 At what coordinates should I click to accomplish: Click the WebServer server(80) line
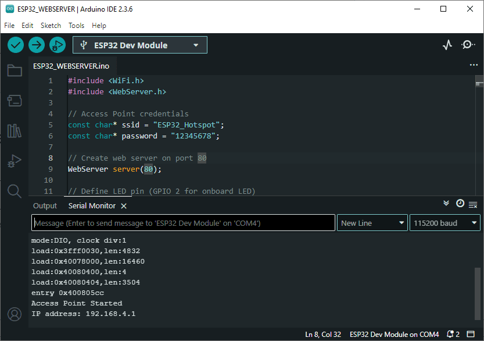pyautogui.click(x=114, y=169)
